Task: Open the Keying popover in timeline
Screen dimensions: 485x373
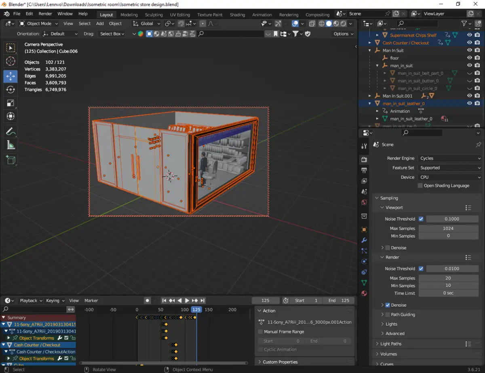Action: click(x=55, y=301)
